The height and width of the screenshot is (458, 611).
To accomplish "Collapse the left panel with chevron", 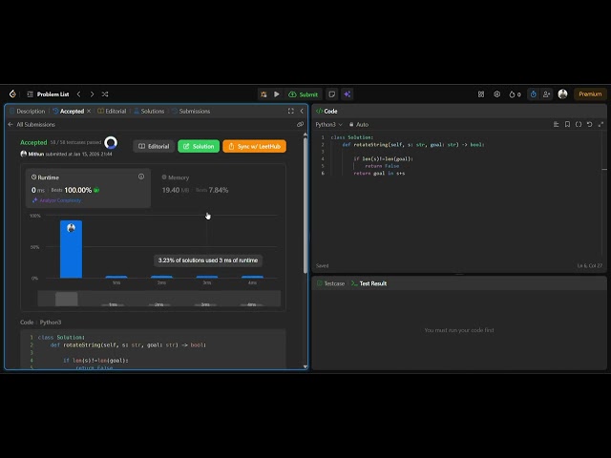I will pyautogui.click(x=302, y=111).
